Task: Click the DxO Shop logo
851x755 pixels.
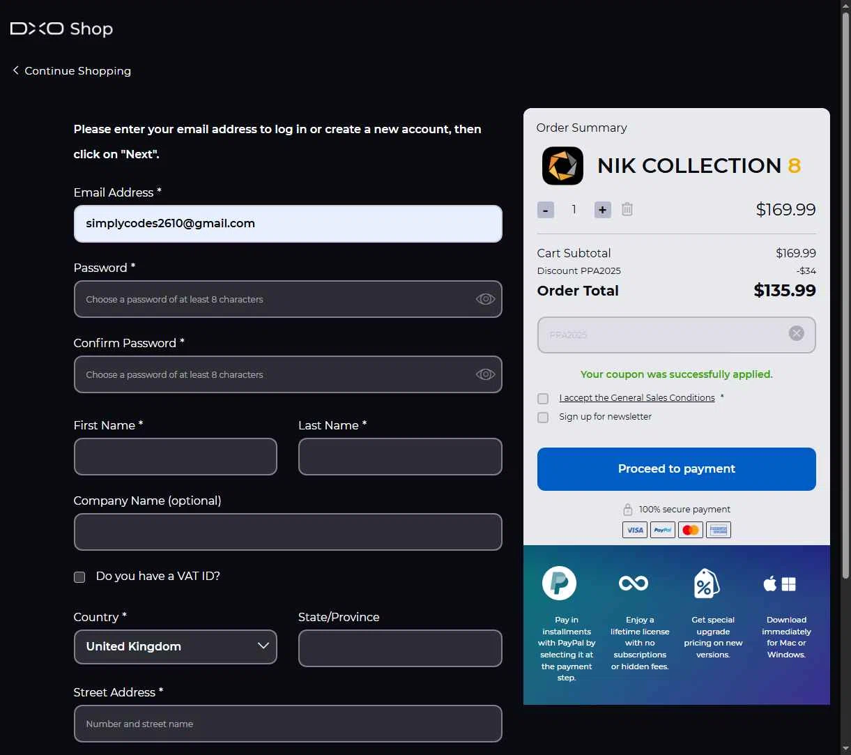Action: tap(61, 29)
